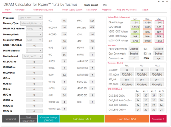The image size is (171, 127).
Task: Click cLDO VDDP Voltage Max value 1.050
Action: point(159,41)
